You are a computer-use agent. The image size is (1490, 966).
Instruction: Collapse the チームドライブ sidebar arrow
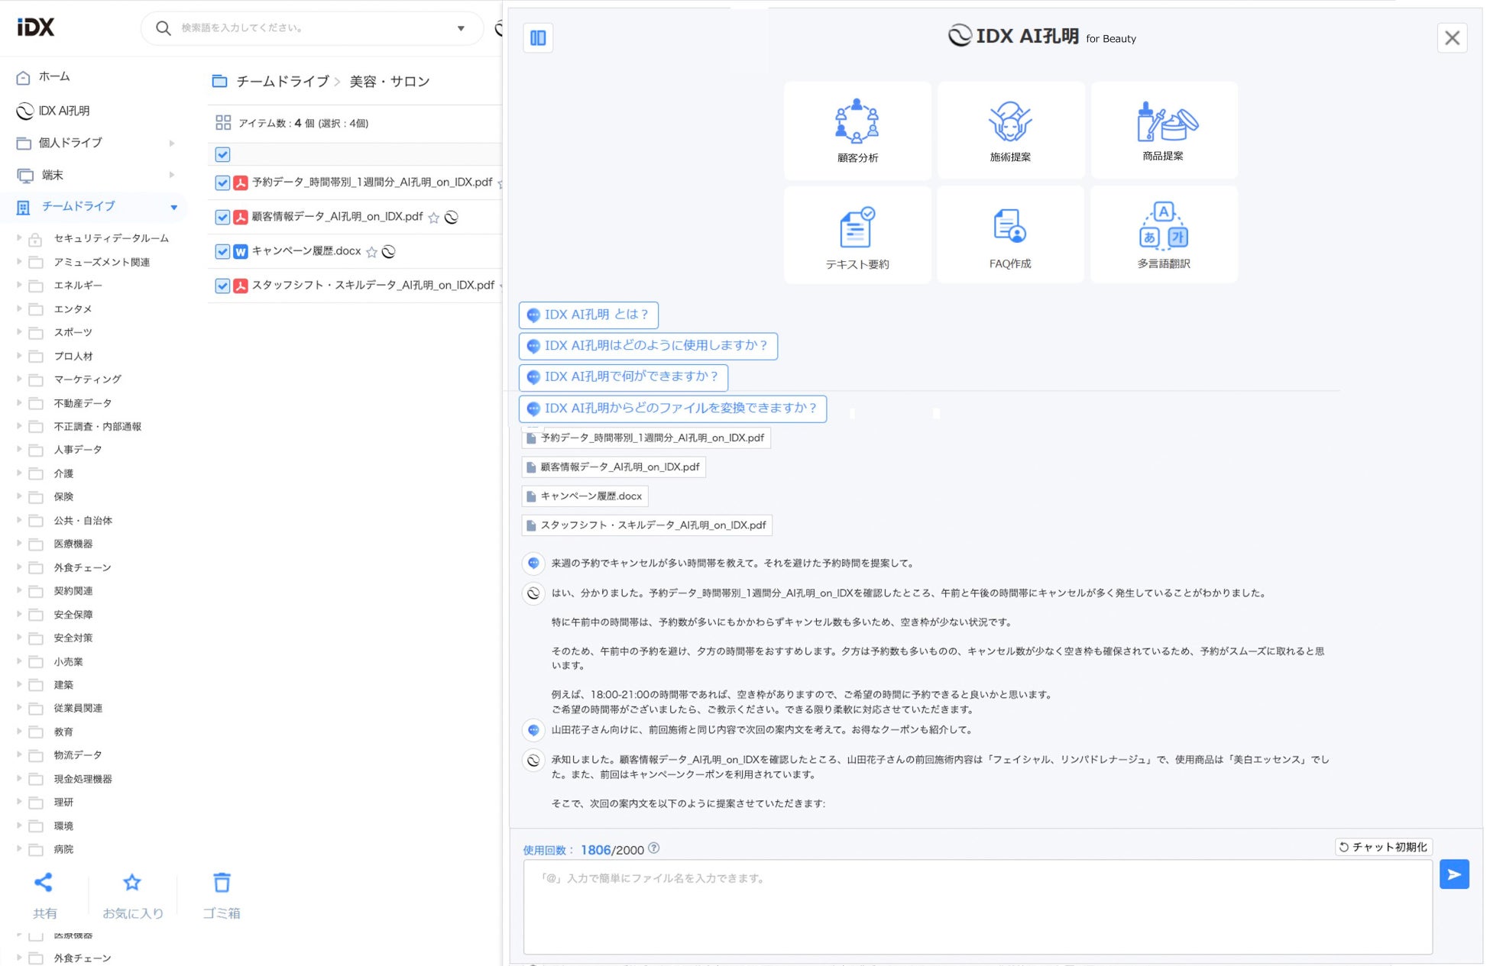tap(173, 207)
